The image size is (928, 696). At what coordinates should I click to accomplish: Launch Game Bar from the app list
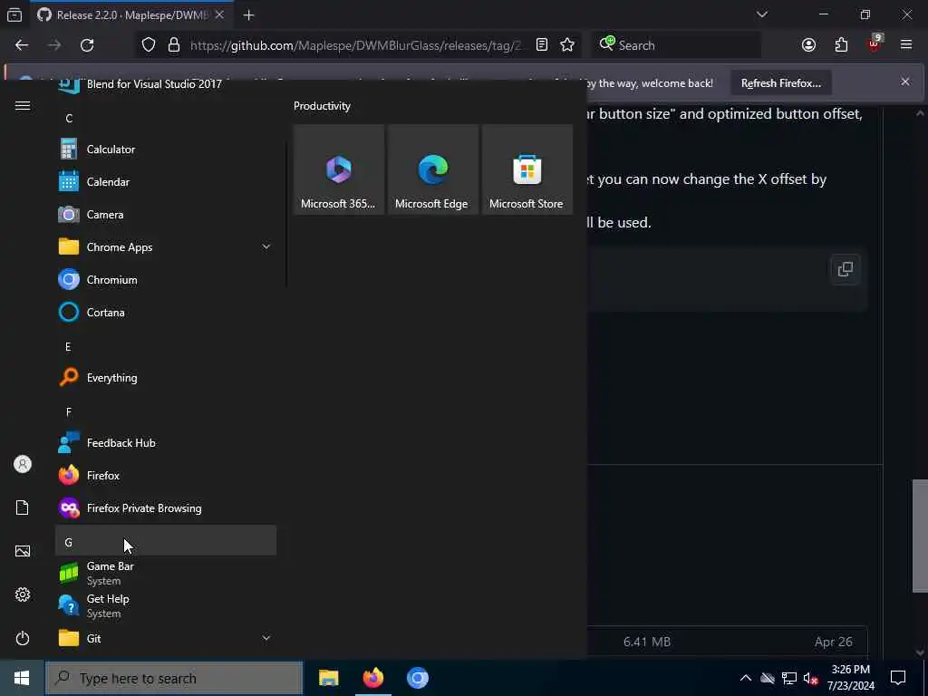pos(166,573)
